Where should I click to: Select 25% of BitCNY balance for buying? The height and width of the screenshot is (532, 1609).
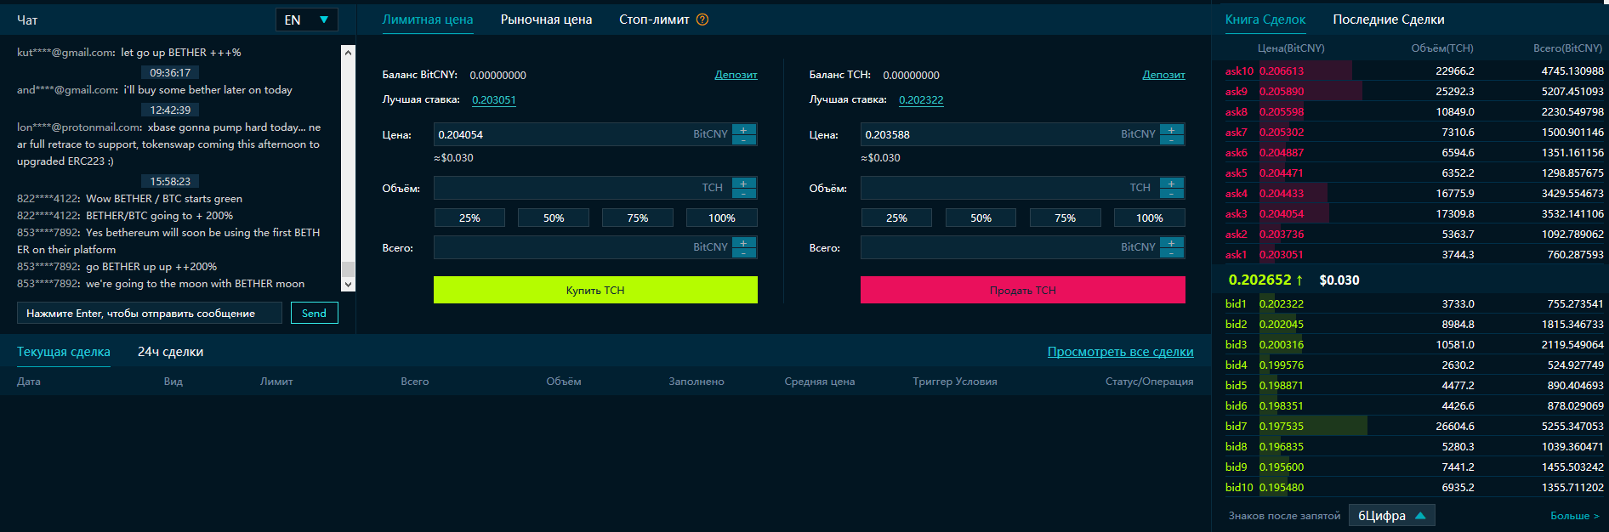(469, 218)
